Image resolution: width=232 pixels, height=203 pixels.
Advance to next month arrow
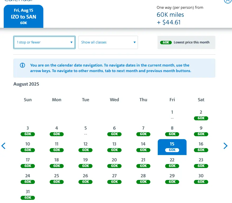(225, 146)
